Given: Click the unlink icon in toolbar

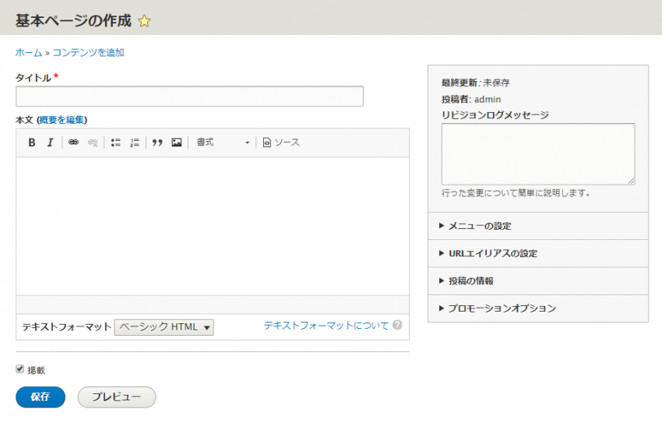Looking at the screenshot, I should tap(93, 143).
